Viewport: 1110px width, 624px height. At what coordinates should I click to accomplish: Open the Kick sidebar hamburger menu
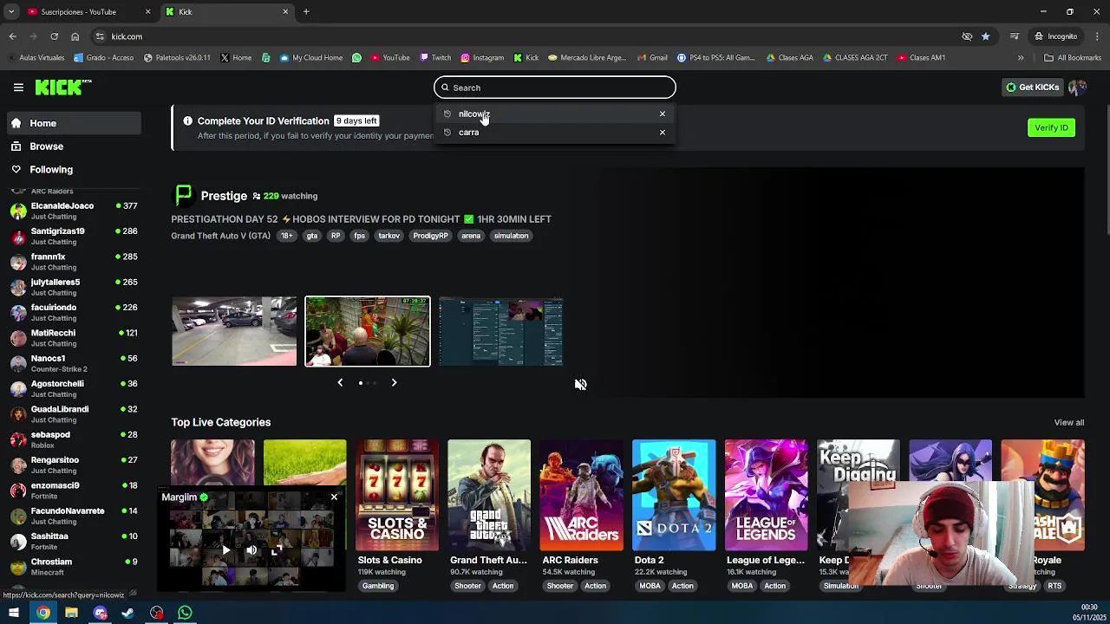click(18, 88)
